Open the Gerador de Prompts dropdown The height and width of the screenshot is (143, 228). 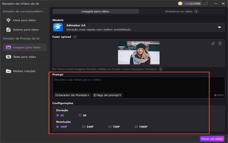[x=72, y=95]
